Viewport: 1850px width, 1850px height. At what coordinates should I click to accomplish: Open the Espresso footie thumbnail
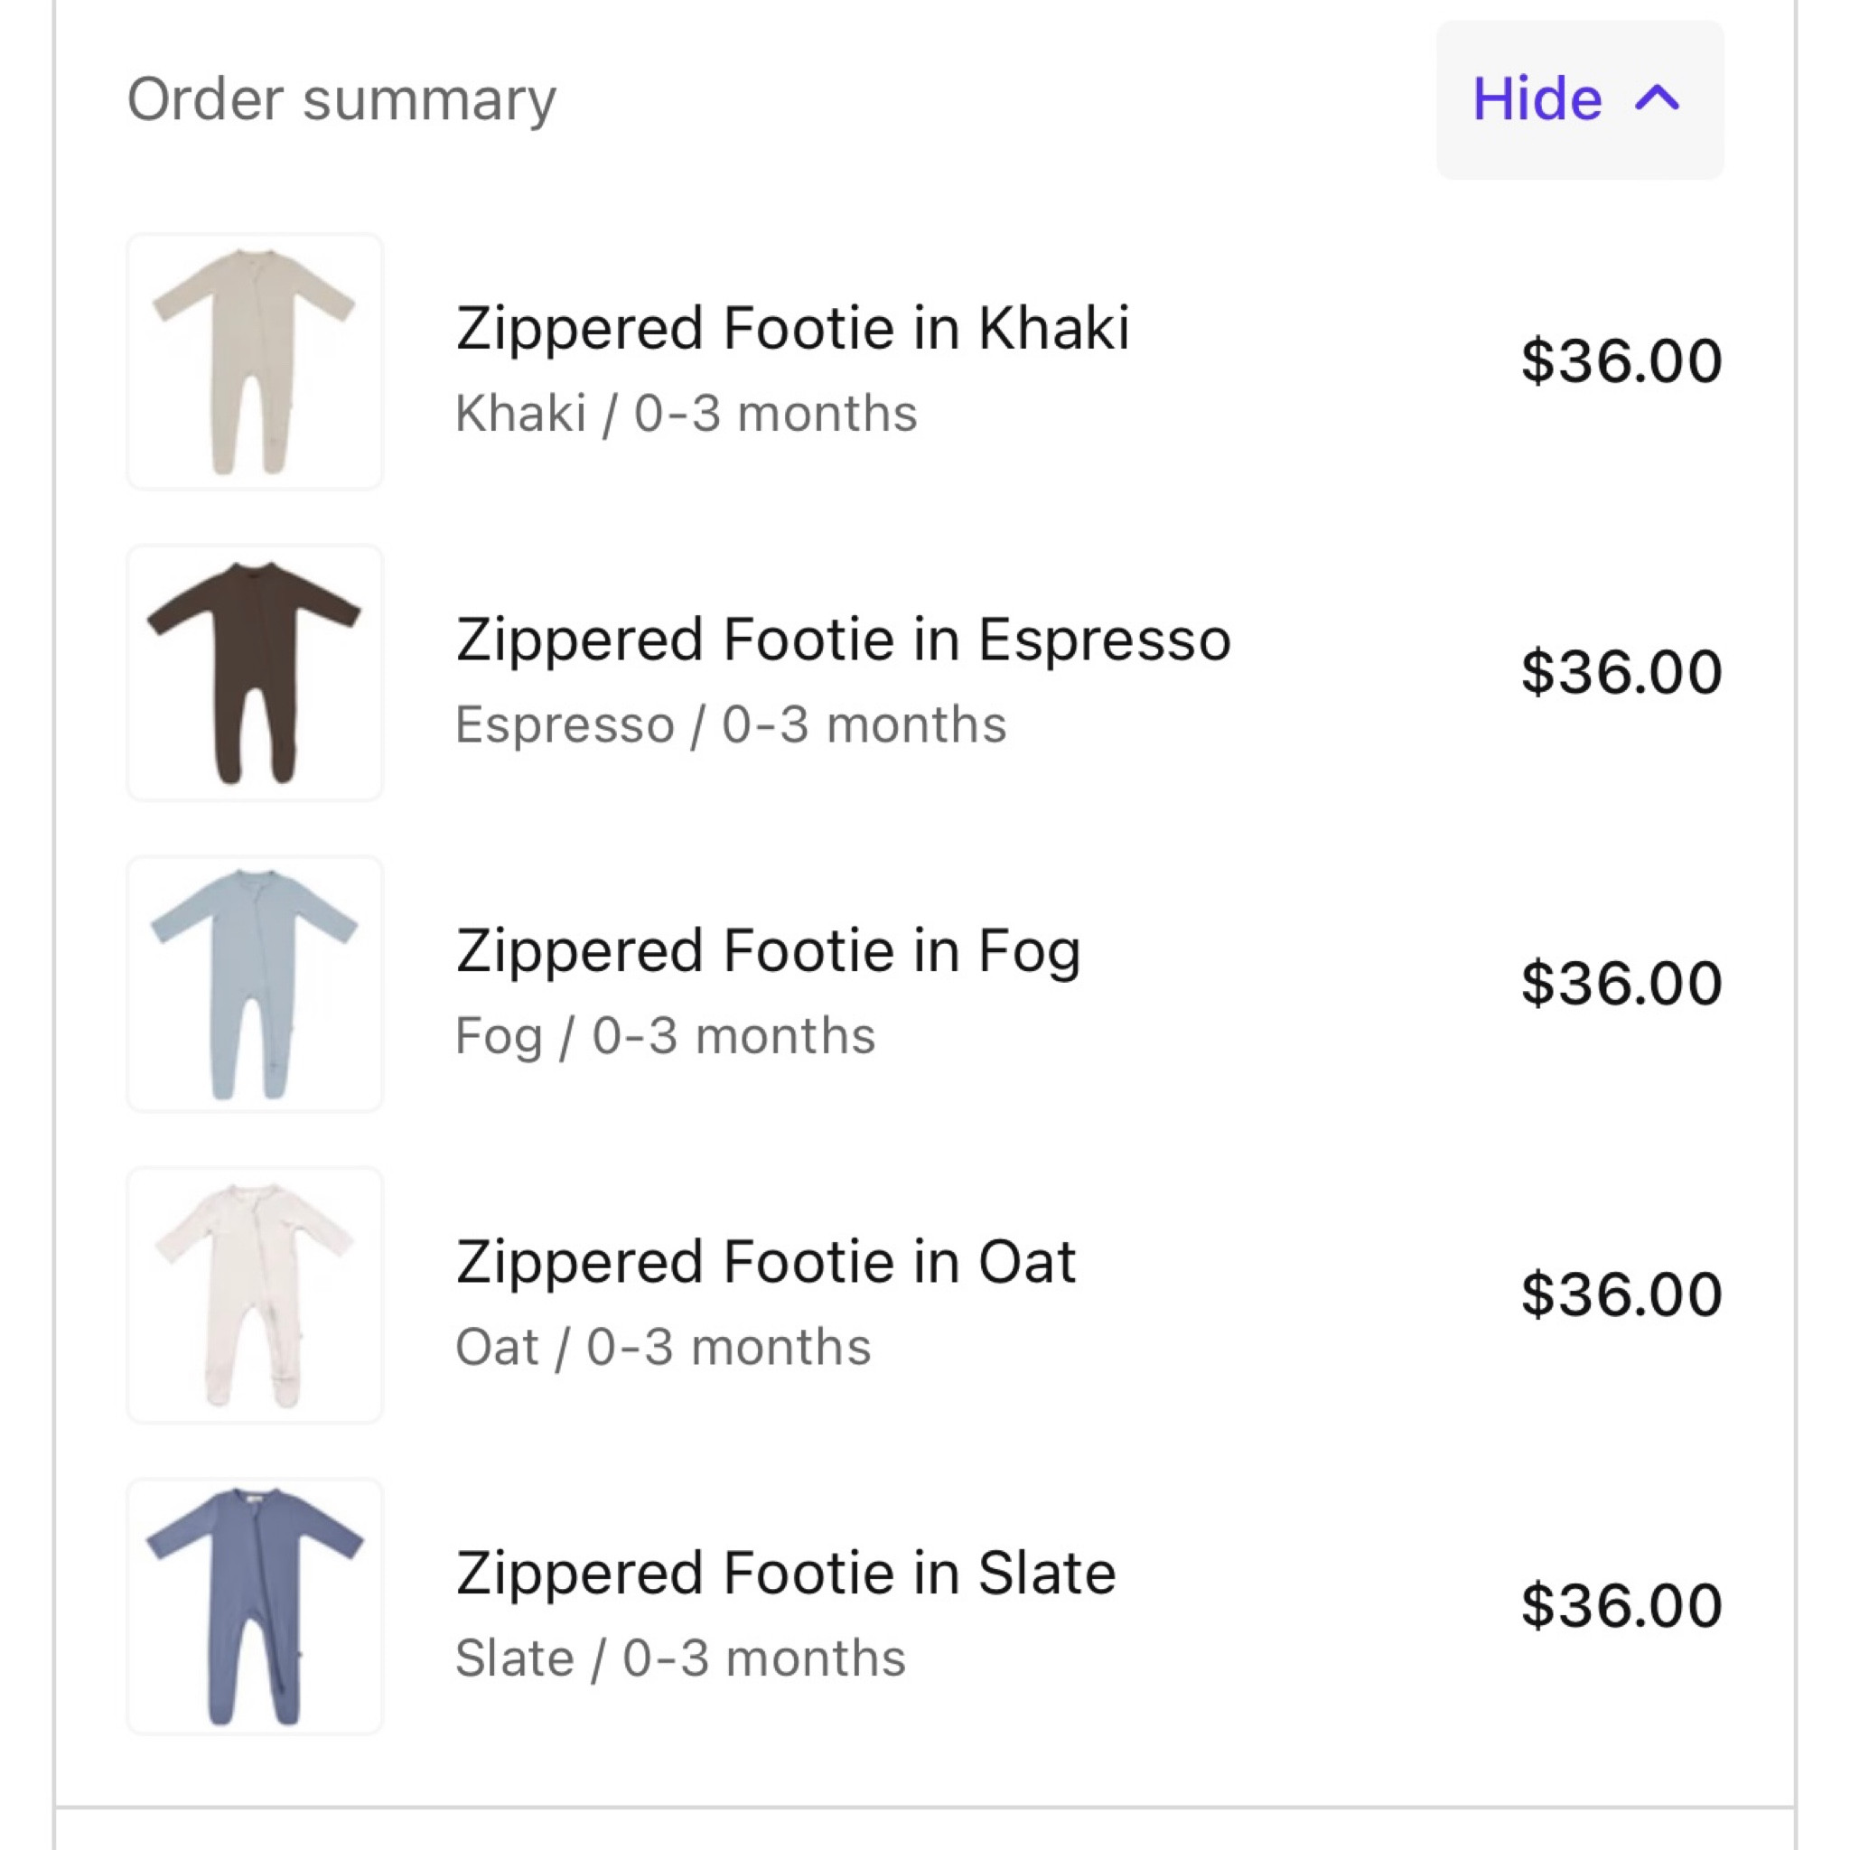(255, 672)
